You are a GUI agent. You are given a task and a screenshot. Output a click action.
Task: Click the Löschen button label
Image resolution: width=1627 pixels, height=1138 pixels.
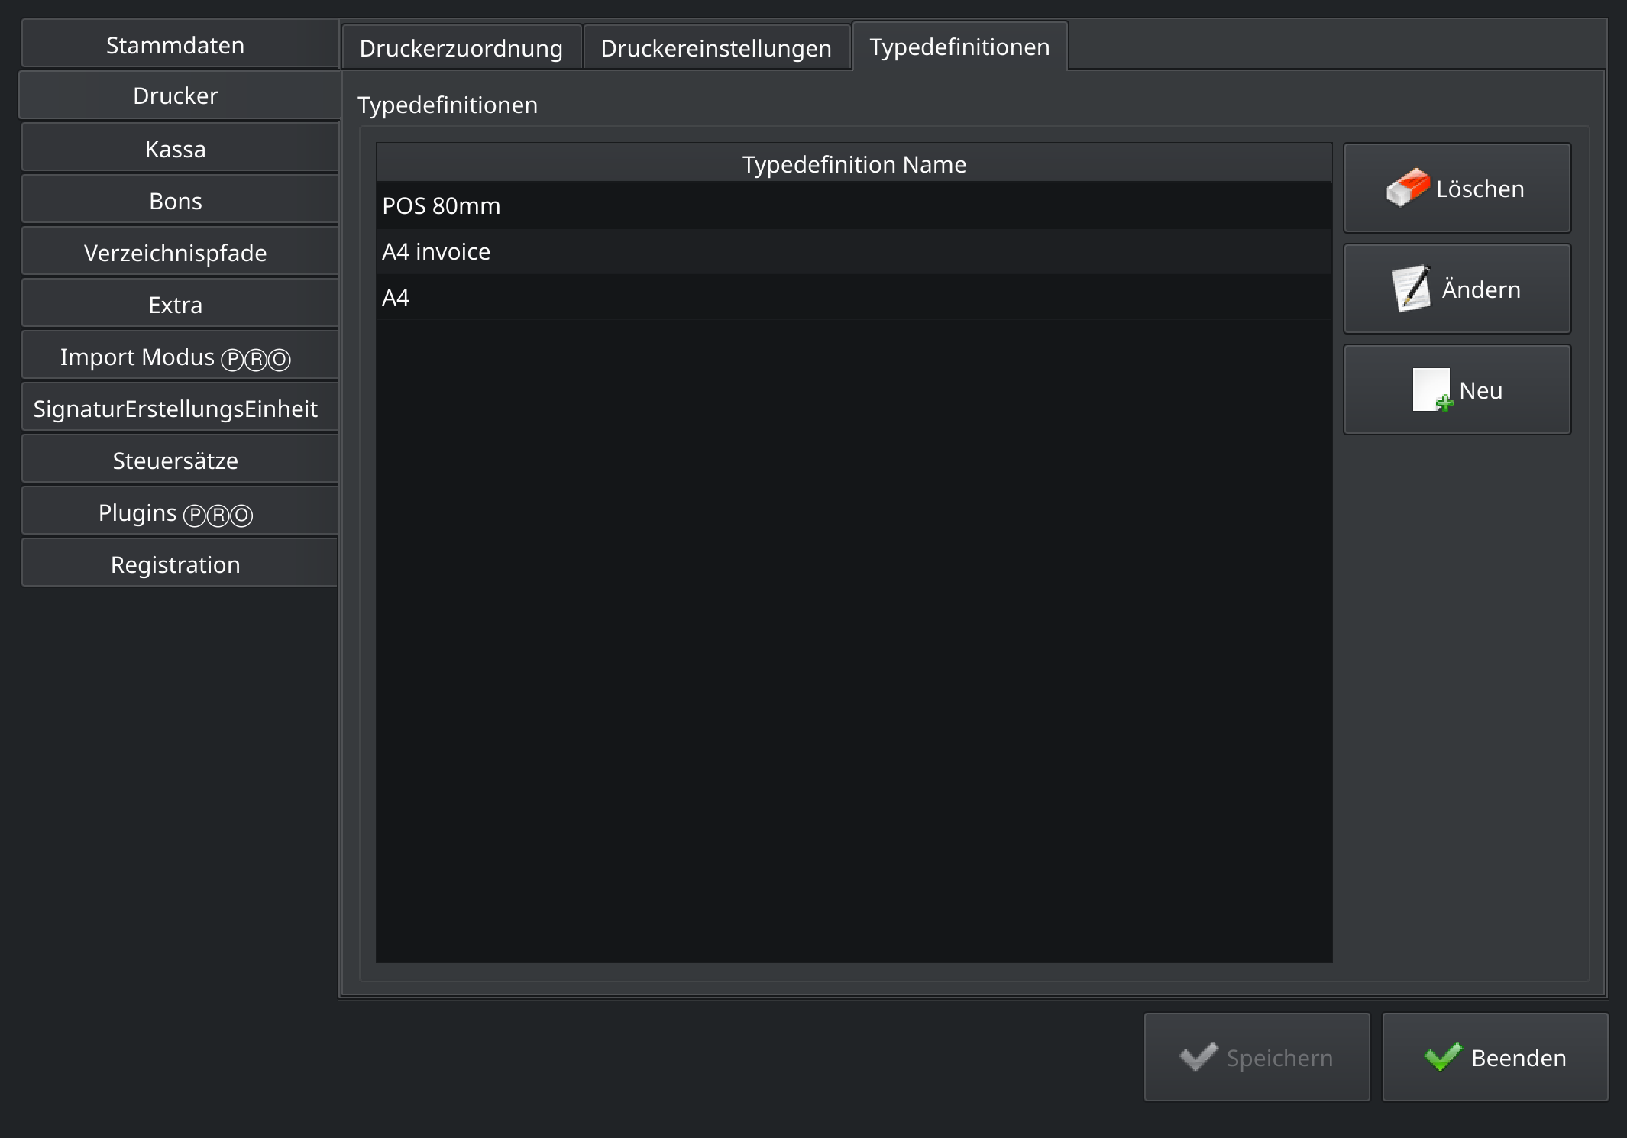[1480, 189]
